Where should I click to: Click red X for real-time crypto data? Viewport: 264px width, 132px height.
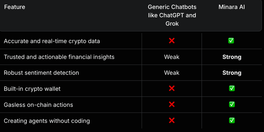[x=172, y=41]
